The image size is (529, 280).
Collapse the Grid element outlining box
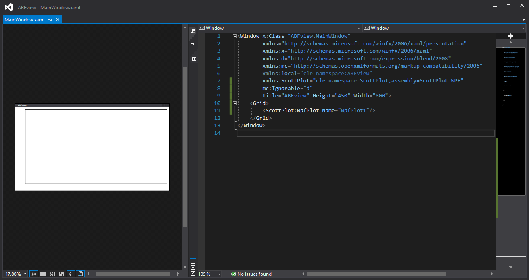234,103
